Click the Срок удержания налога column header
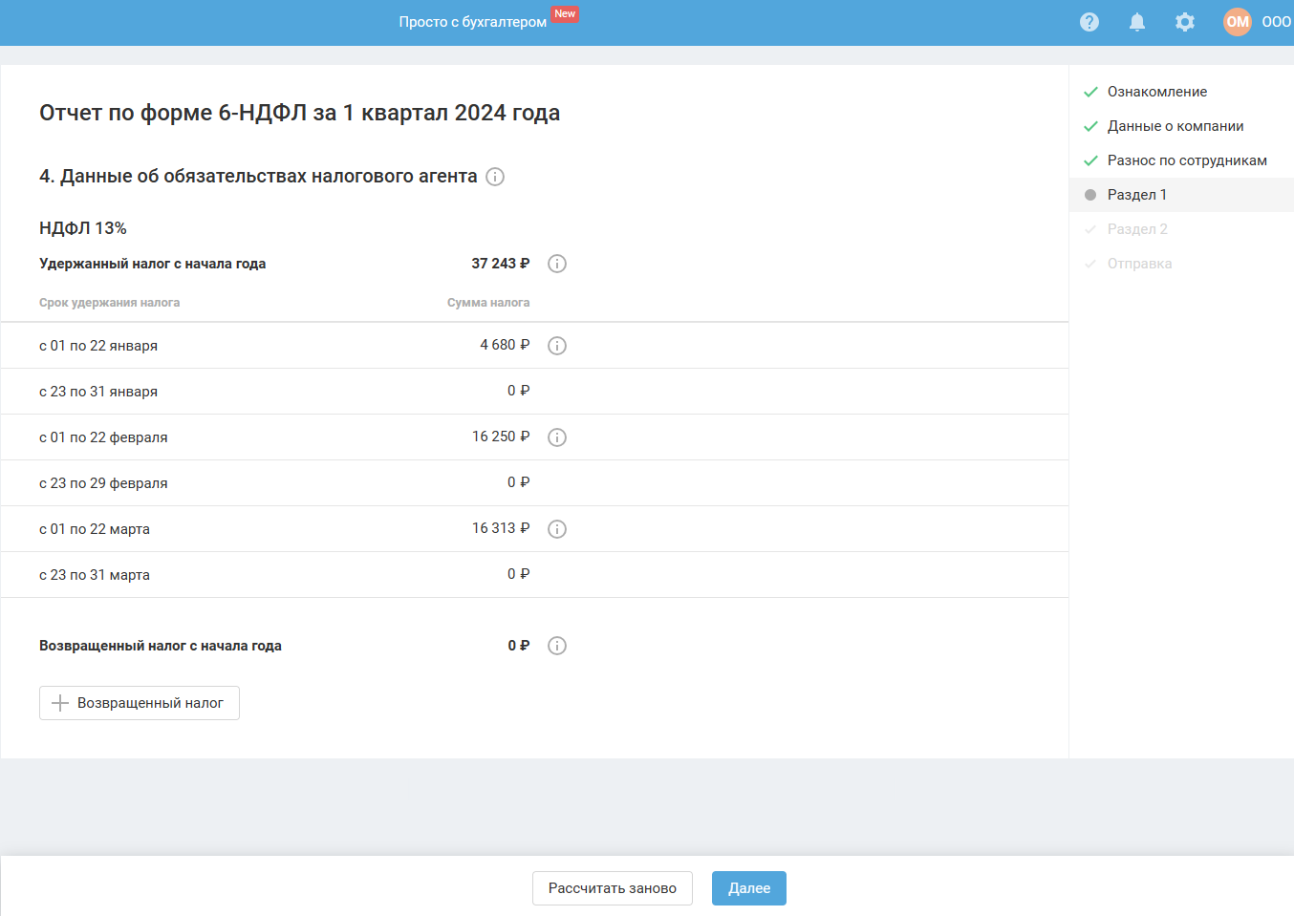The width and height of the screenshot is (1294, 916). (110, 303)
